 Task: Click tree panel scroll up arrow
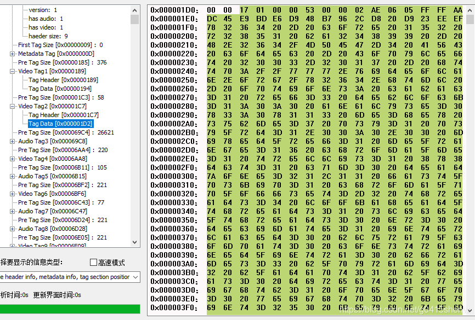pyautogui.click(x=135, y=10)
